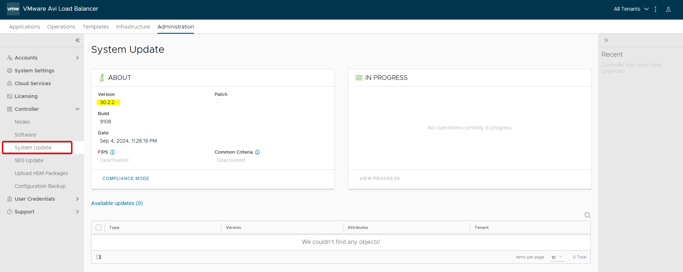Open the All Tenants dropdown
683x272 pixels.
[631, 9]
